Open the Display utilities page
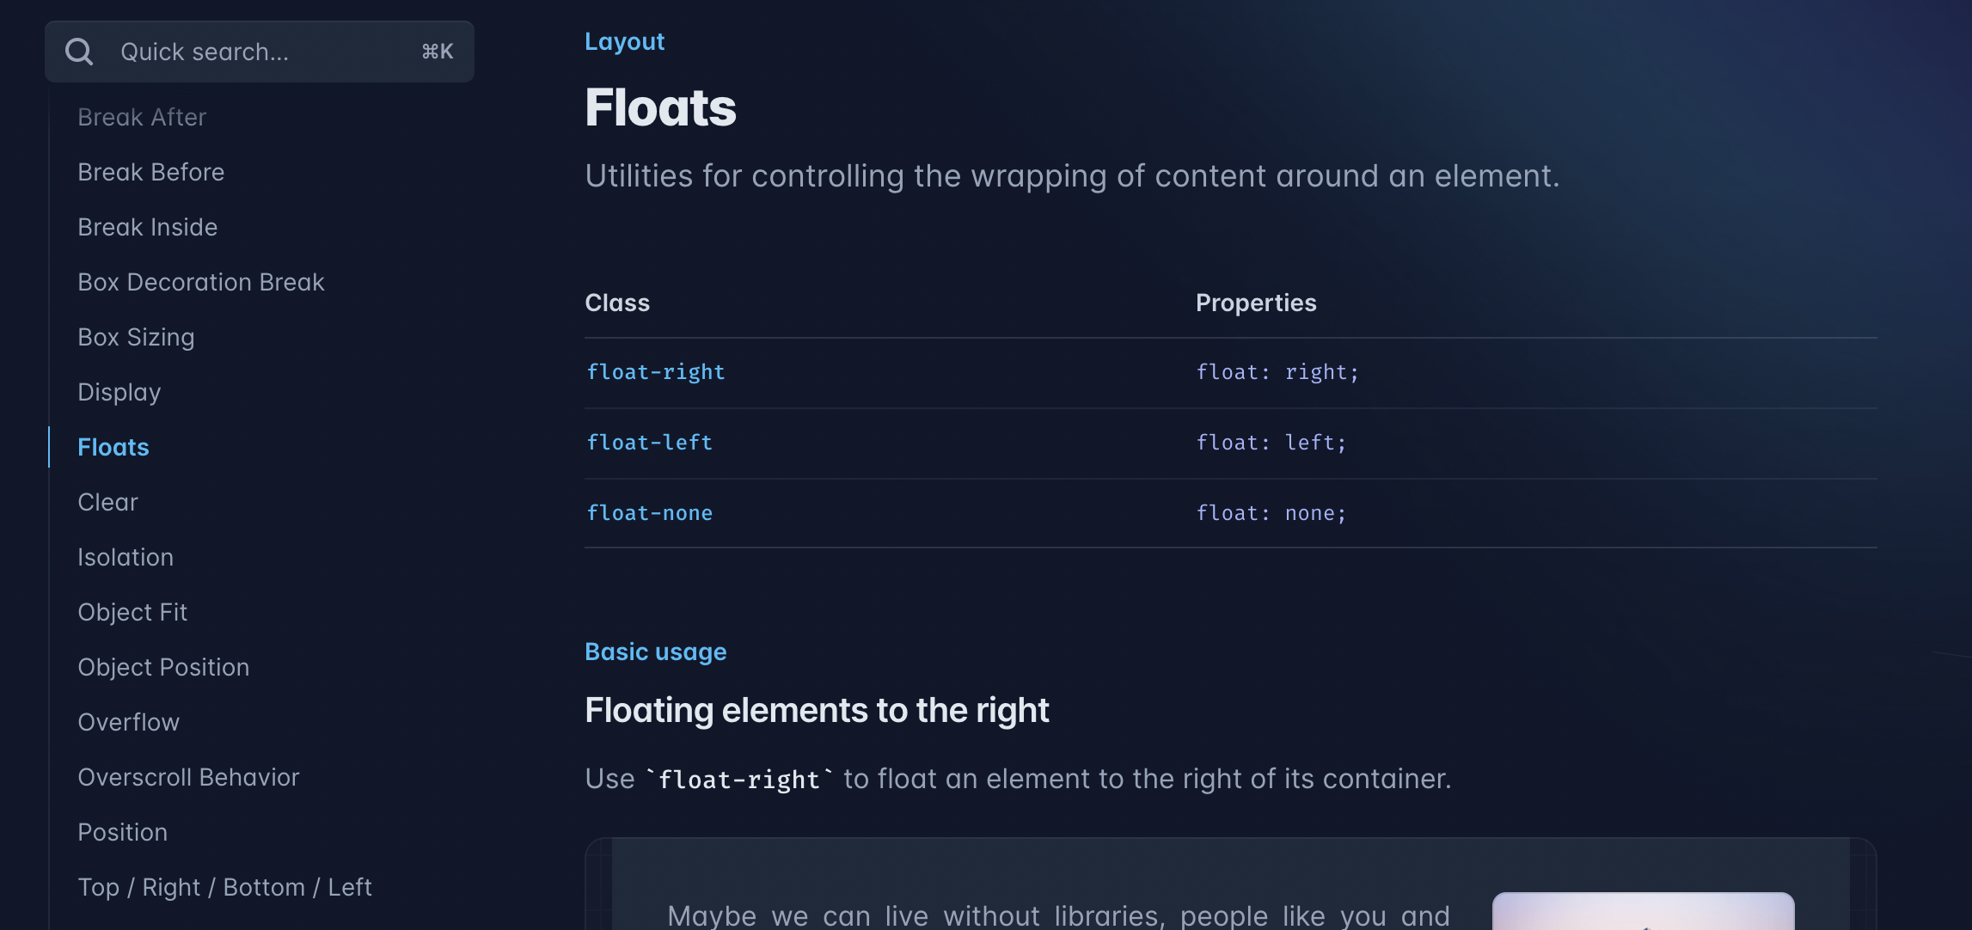 [x=119, y=392]
